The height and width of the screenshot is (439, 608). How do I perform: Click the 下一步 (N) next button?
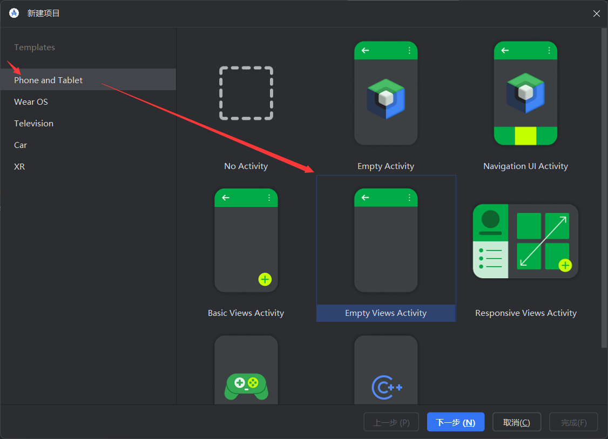(456, 422)
